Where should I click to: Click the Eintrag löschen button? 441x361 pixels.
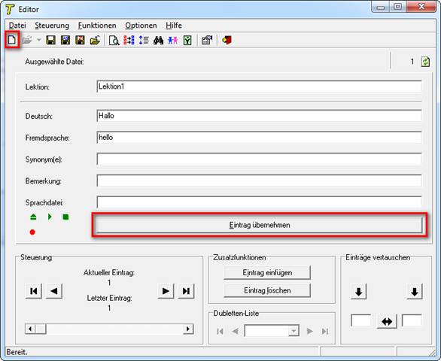pyautogui.click(x=267, y=290)
